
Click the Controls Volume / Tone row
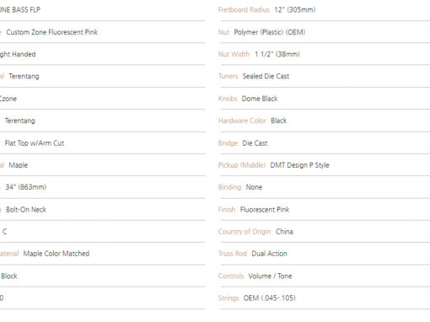[324, 276]
